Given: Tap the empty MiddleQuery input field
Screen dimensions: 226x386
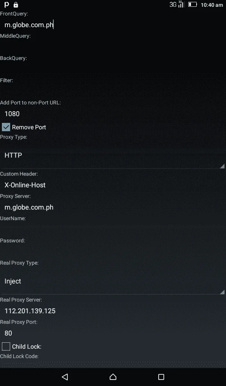Looking at the screenshot, I should [113, 47].
